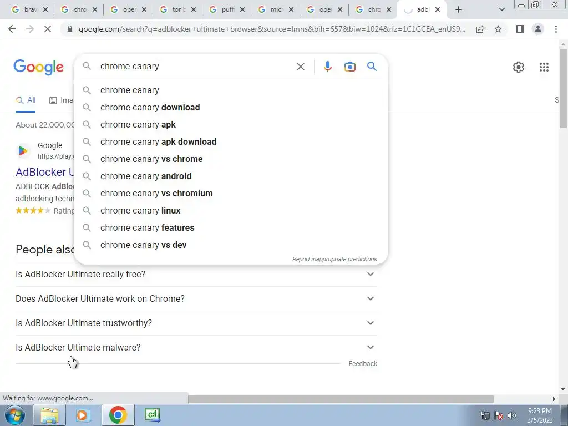Click the share page icon in address bar

point(480,29)
